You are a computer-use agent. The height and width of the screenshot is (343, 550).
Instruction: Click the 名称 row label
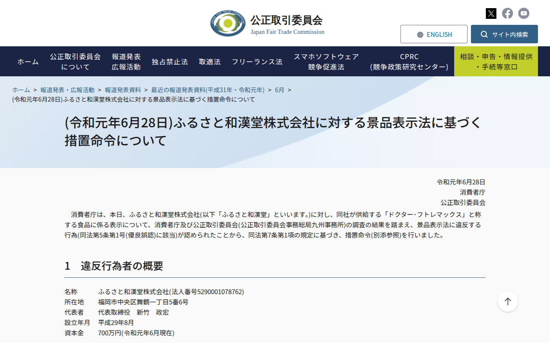pos(71,292)
